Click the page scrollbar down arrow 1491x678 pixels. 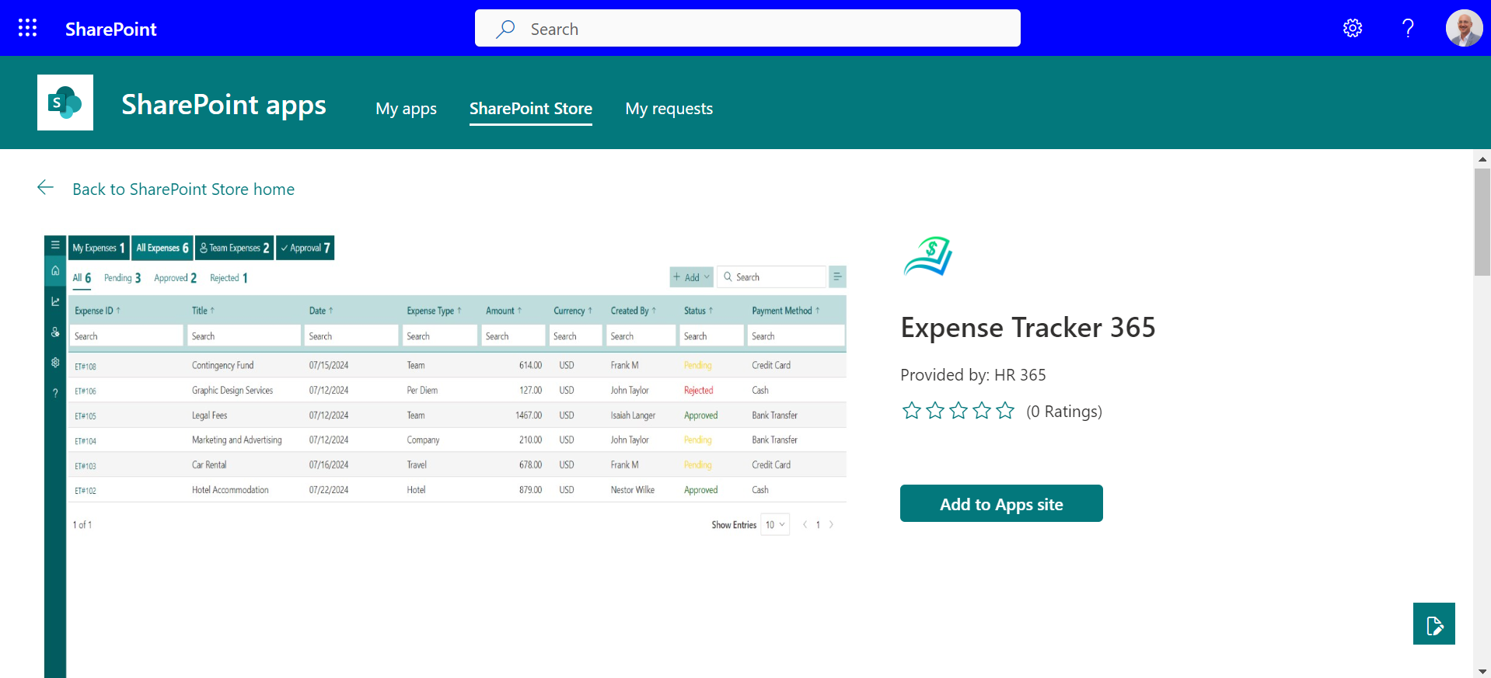point(1482,671)
